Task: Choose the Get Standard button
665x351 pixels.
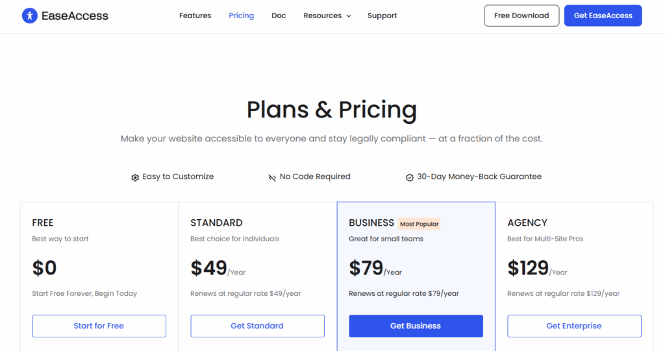Action: tap(257, 326)
